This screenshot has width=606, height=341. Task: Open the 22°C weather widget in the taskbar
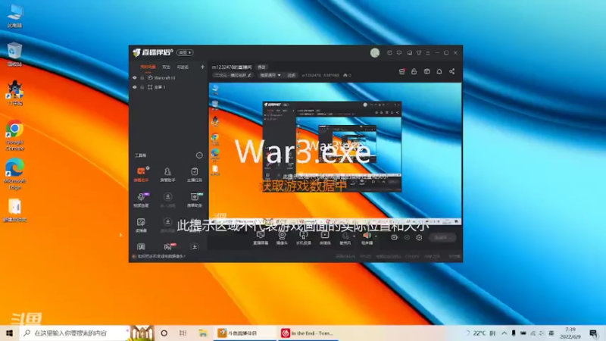click(480, 333)
